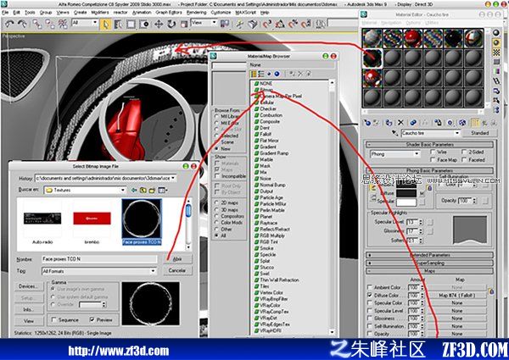The width and height of the screenshot is (509, 360).
Task: Toggle Ambient Color map checkbox
Action: [x=369, y=287]
